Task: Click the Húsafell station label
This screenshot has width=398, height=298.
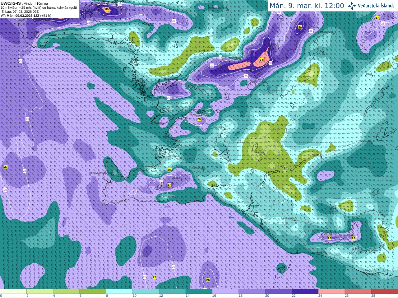Action: 234,58
